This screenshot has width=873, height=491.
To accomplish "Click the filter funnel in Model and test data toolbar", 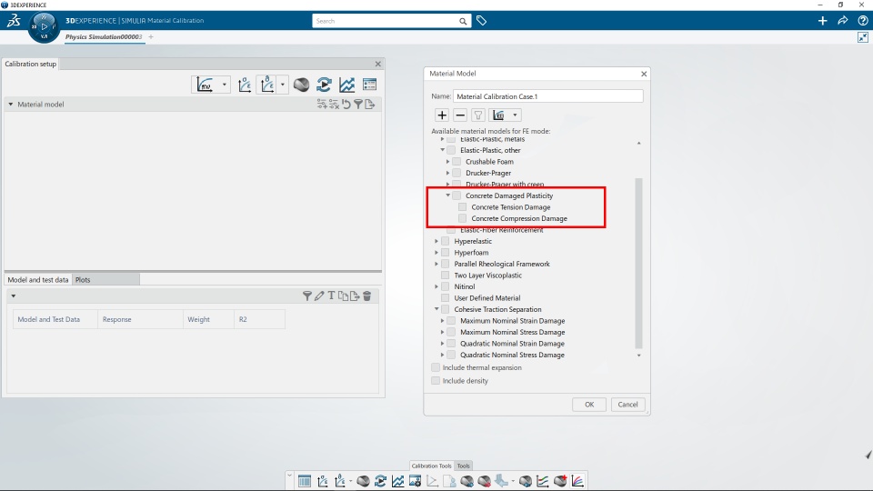I will tap(306, 296).
